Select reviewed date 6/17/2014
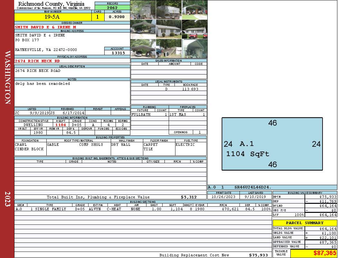Screen dimensions: 338x258 click(x=73, y=113)
